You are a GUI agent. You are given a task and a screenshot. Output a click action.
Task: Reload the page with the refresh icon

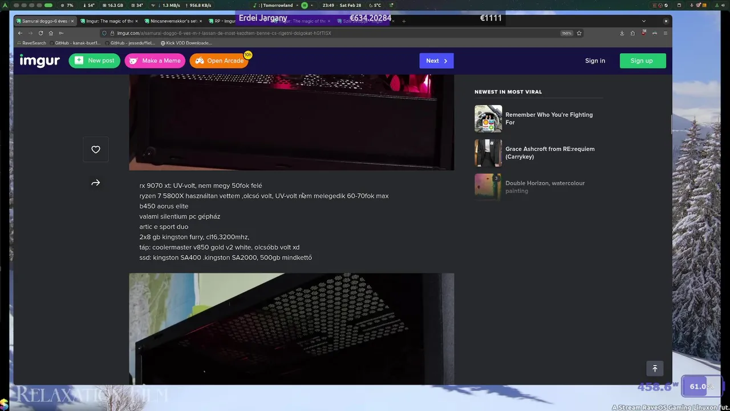[x=40, y=33]
